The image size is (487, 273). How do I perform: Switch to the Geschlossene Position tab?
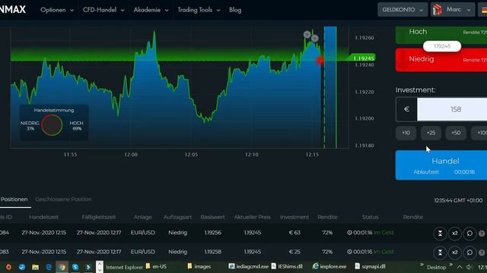click(63, 199)
